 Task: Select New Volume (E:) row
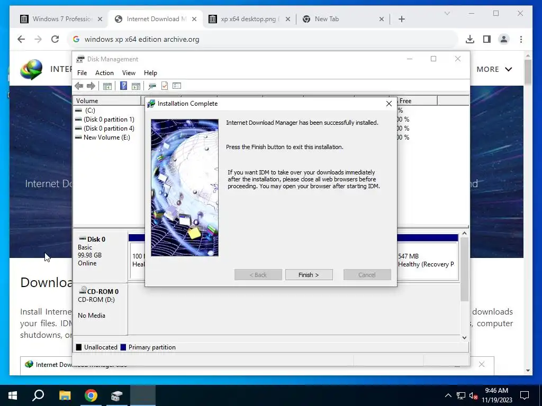[x=103, y=137]
